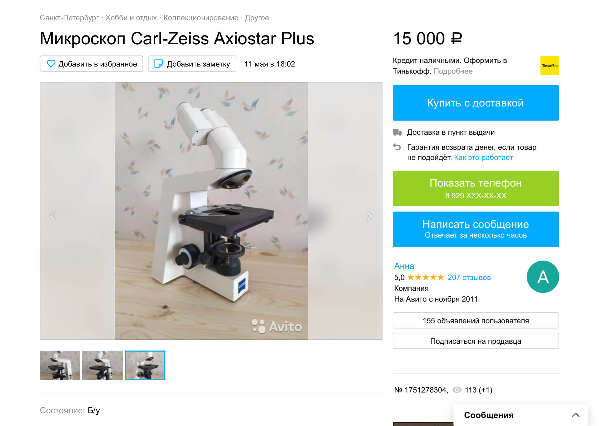The height and width of the screenshot is (426, 599).
Task: Open Как это работает link
Action: (483, 157)
